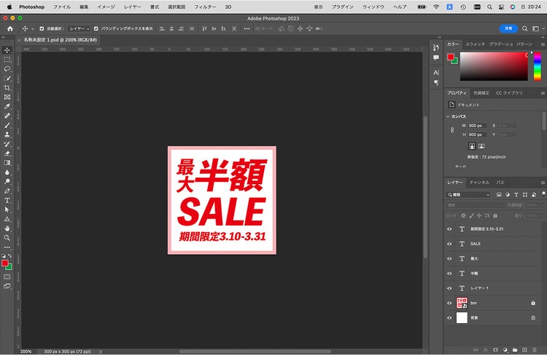Viewport: 547px width, 355px height.
Task: Switch to the CC ライブラリ tab
Action: tap(509, 93)
